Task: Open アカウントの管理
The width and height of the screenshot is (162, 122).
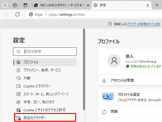Action: pos(130,81)
